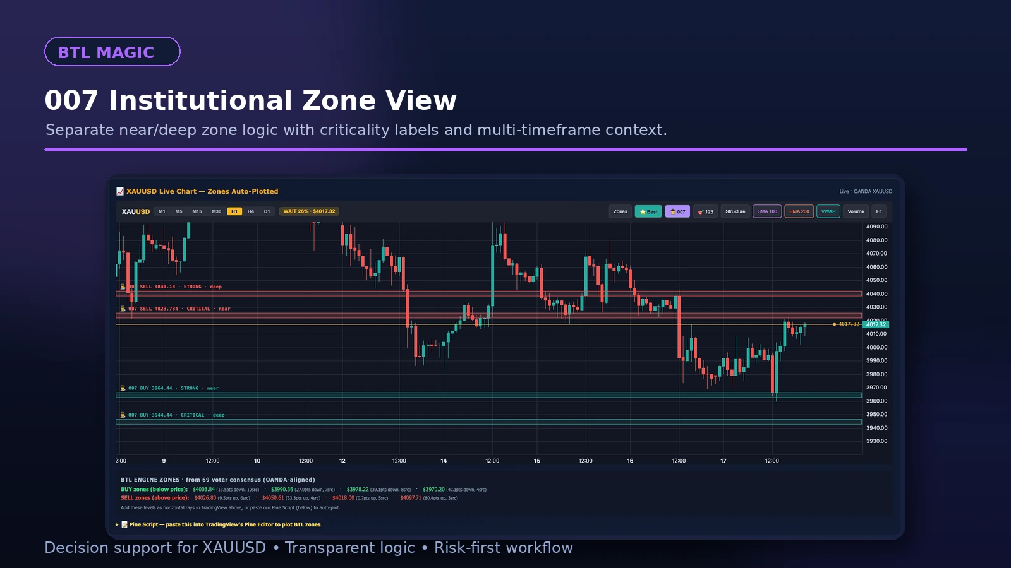Toggle the EMA 200 indicator
Image resolution: width=1011 pixels, height=568 pixels.
799,211
